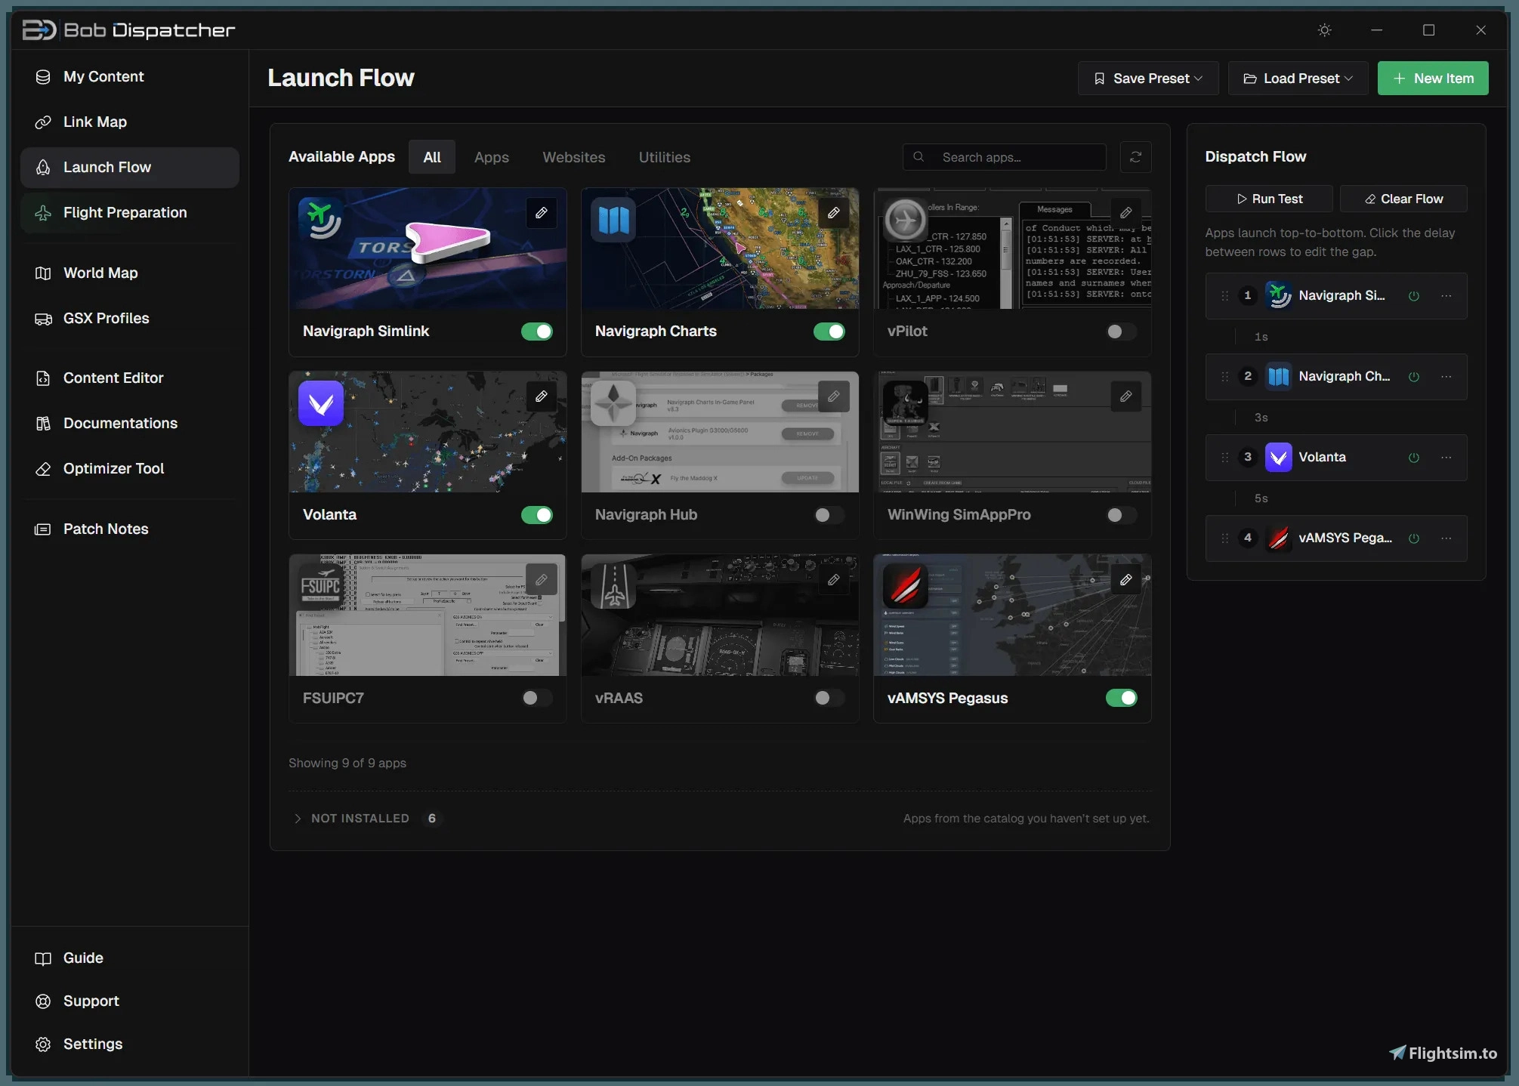Click the drag handle of Navigraph Charts flow row
The image size is (1519, 1086).
pos(1225,377)
